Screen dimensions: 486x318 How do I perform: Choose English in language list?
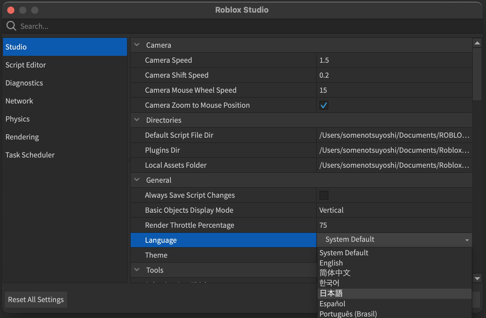coord(394,263)
